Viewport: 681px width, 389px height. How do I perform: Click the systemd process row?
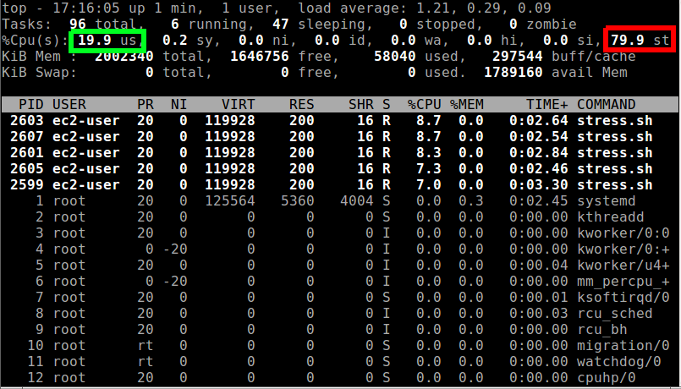click(x=339, y=200)
